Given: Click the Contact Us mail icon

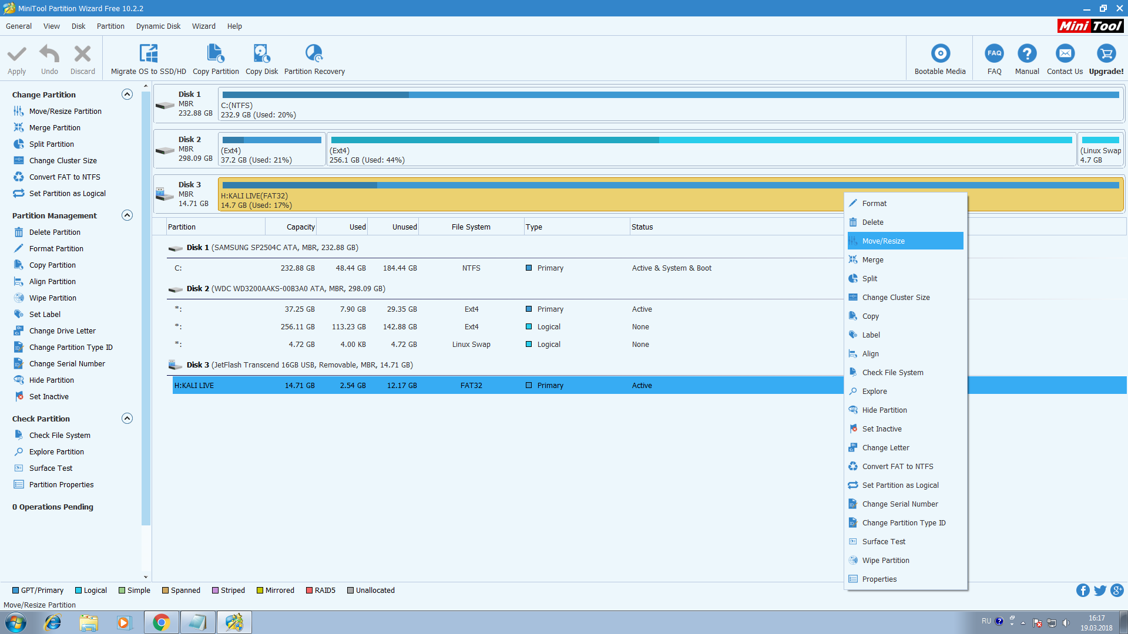Looking at the screenshot, I should pos(1065,53).
